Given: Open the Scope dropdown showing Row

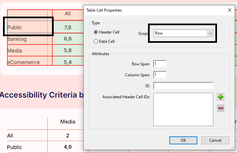Looking at the screenshot, I should pyautogui.click(x=183, y=33).
